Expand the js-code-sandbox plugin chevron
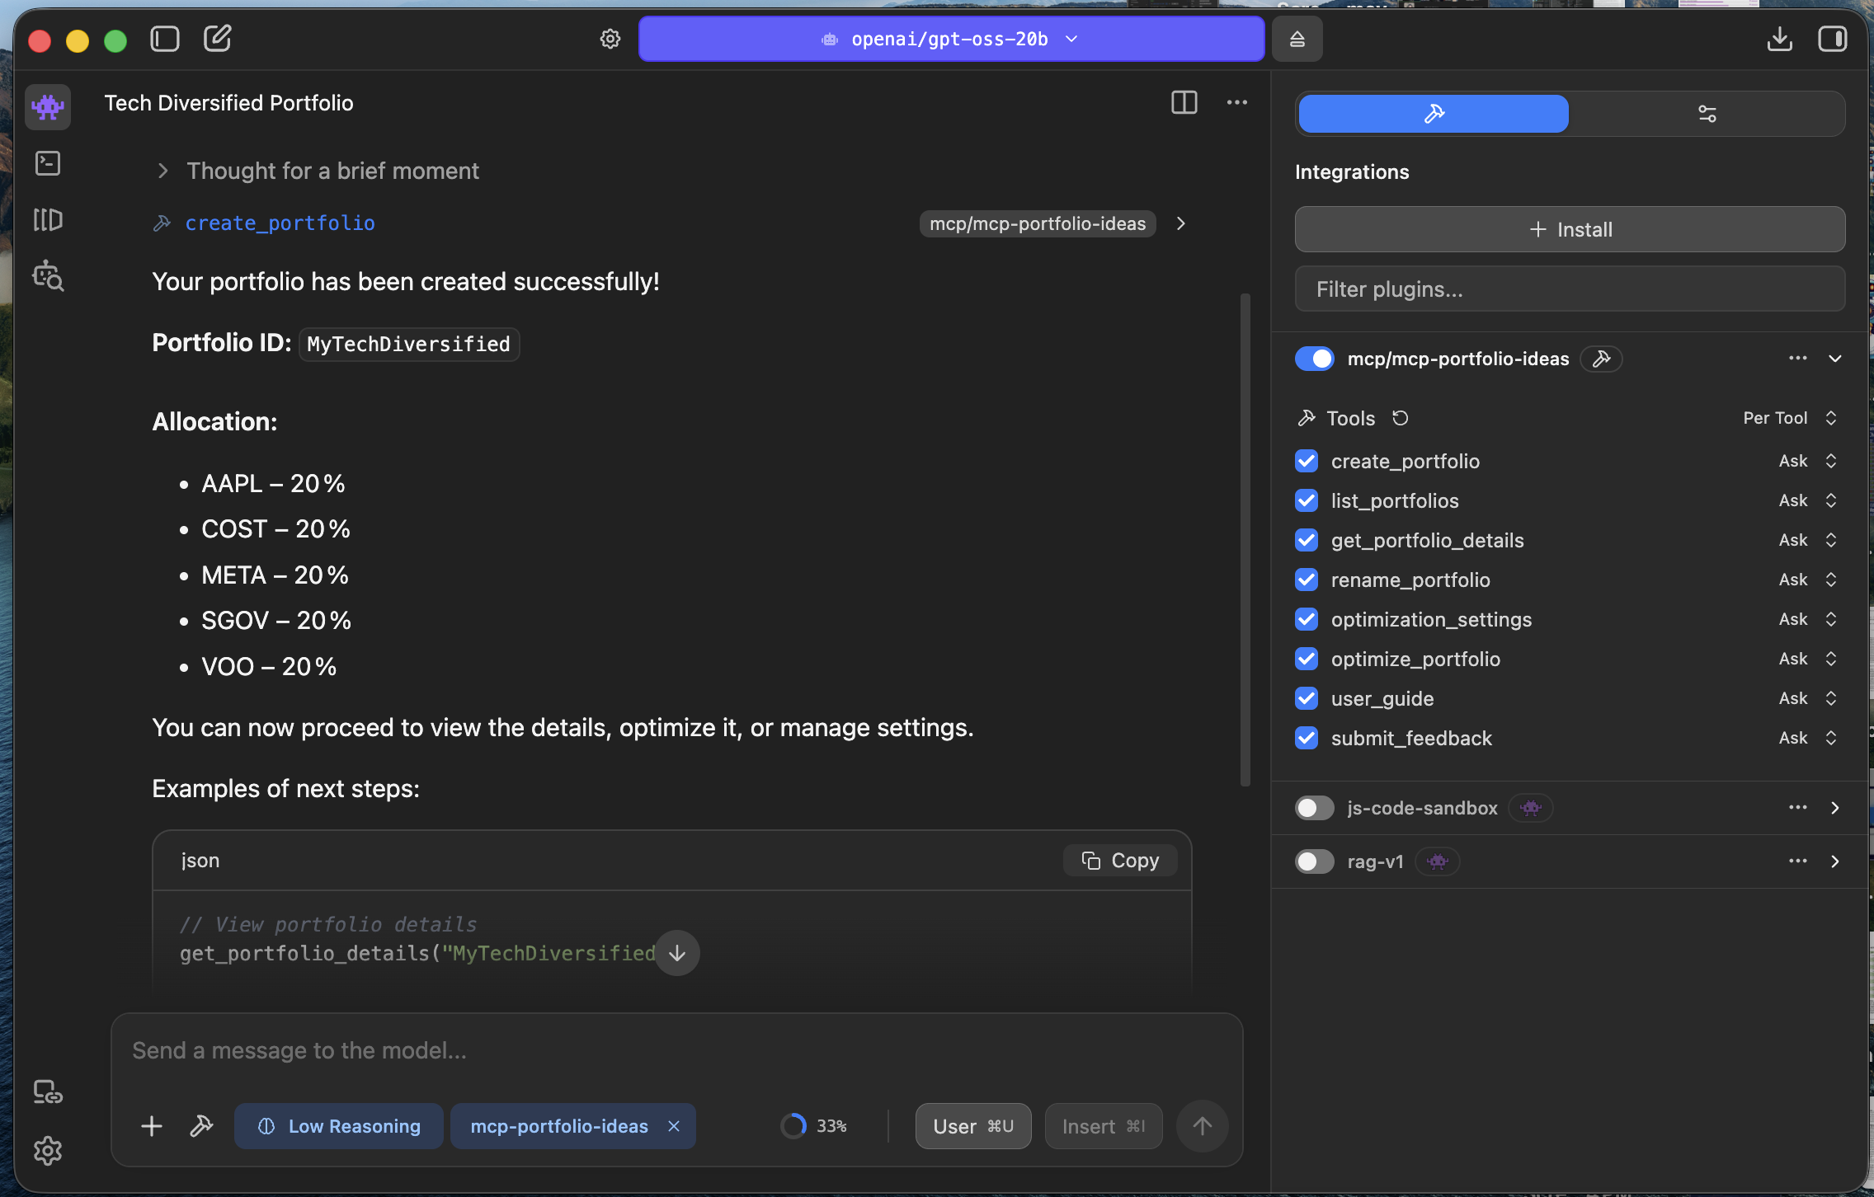Image resolution: width=1874 pixels, height=1197 pixels. click(1835, 808)
